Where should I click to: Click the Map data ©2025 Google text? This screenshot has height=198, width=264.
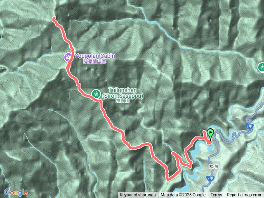183,195
